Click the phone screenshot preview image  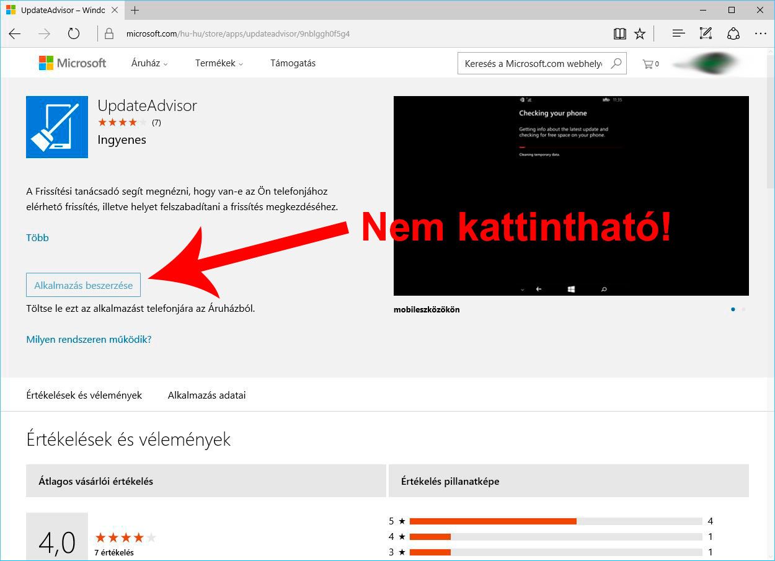pyautogui.click(x=571, y=196)
